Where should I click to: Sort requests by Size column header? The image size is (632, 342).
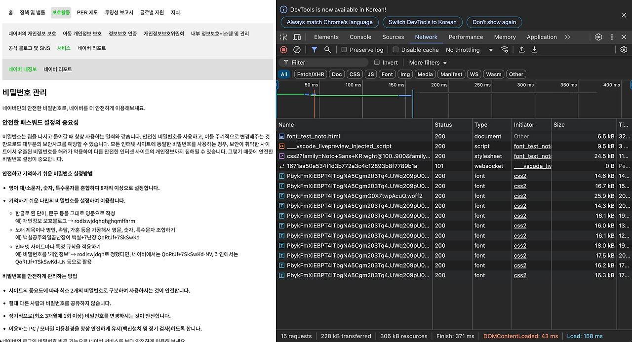point(584,125)
